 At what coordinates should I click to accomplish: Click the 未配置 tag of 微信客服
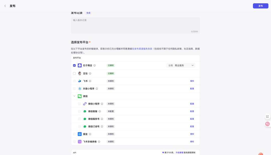point(111,111)
